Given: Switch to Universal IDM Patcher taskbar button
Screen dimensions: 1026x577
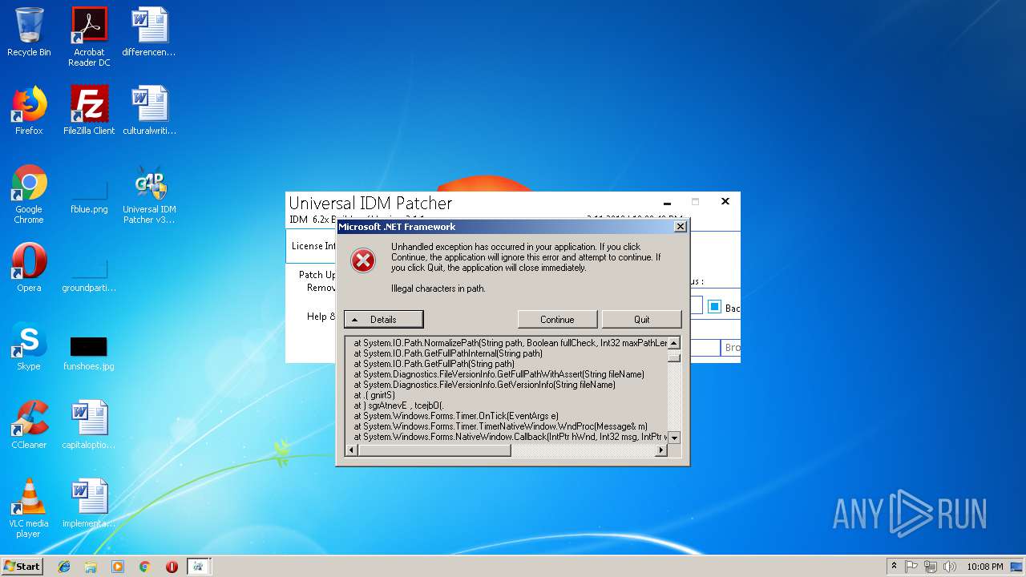Looking at the screenshot, I should pos(198,567).
